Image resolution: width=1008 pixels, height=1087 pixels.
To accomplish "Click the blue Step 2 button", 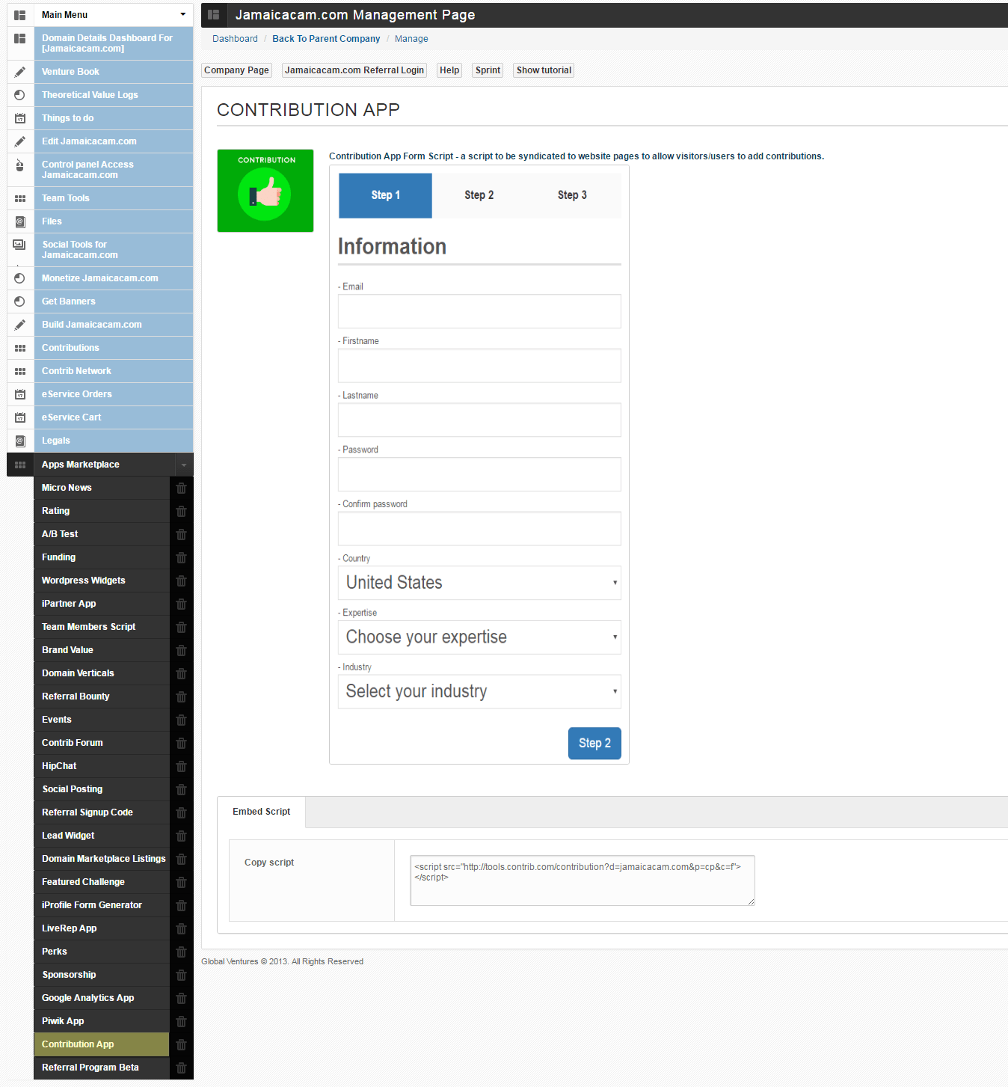I will pos(594,744).
